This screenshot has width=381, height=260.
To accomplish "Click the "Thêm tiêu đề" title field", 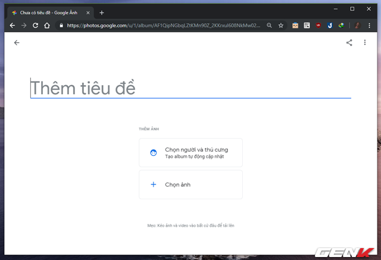I will click(x=190, y=88).
